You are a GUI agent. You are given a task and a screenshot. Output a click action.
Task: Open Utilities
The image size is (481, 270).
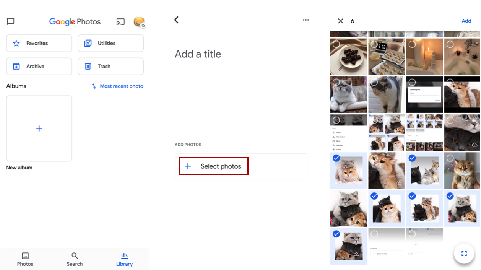point(110,43)
